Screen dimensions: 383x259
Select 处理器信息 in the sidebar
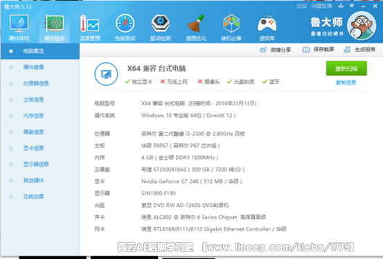[36, 83]
